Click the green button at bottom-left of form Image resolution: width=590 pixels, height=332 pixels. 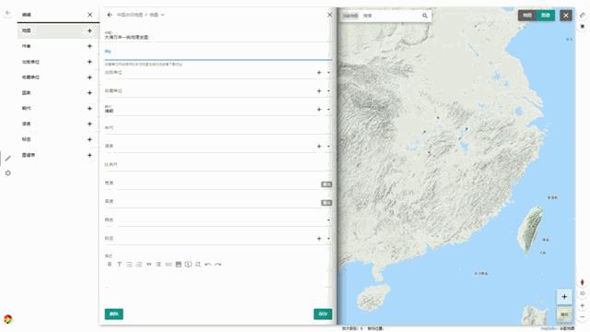tap(113, 314)
